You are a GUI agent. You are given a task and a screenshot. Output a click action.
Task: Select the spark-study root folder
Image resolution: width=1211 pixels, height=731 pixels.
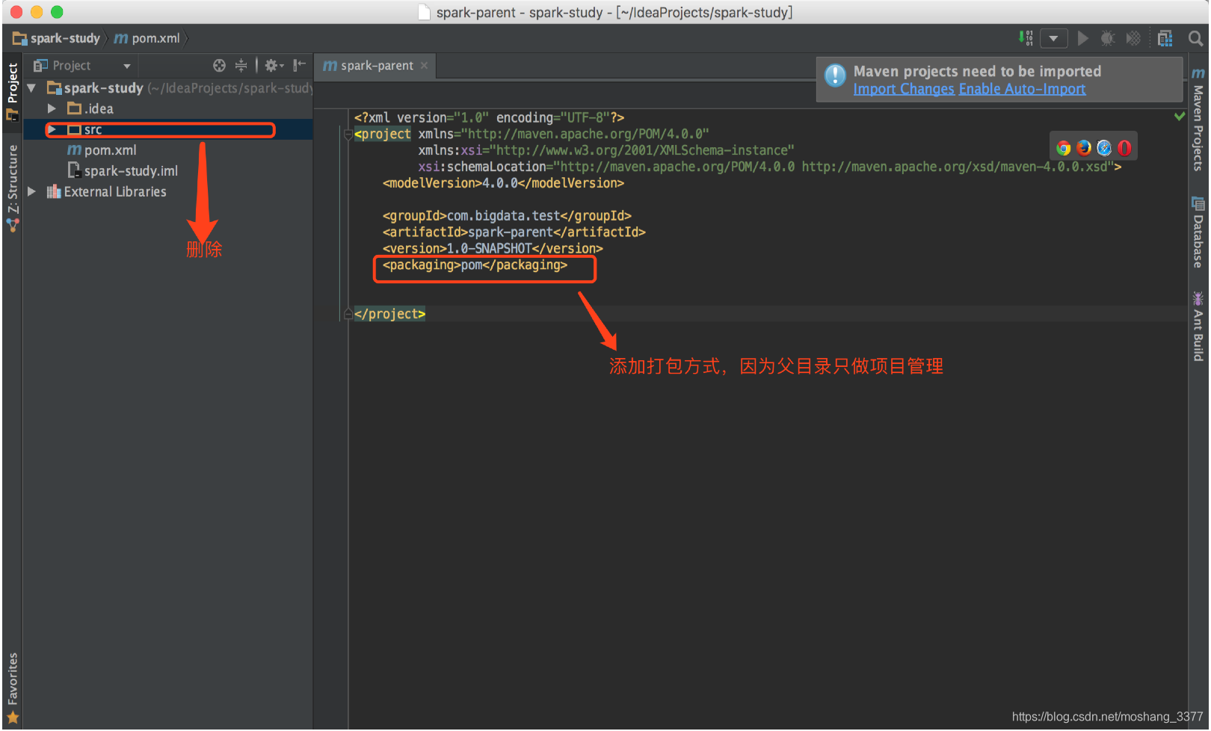168,88
